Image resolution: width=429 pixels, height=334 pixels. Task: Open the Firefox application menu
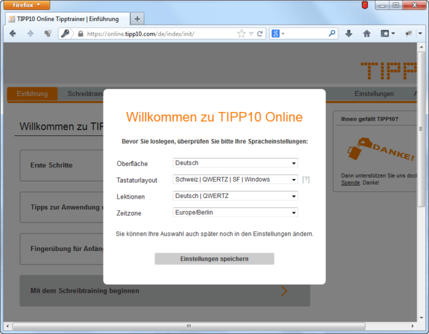tap(27, 5)
